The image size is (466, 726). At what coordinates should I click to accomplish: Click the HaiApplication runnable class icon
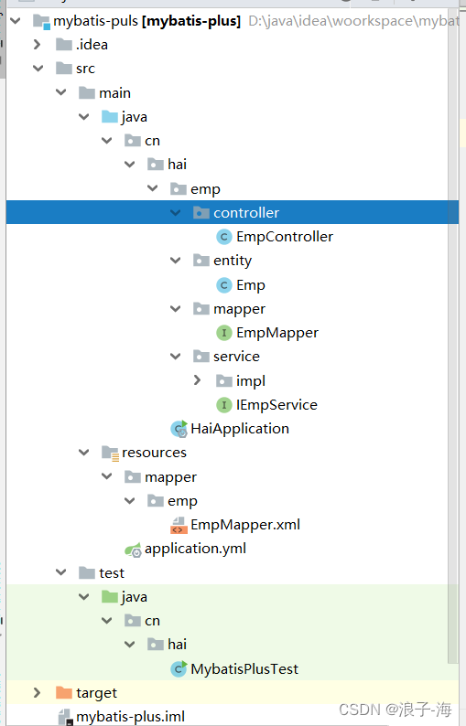(179, 429)
